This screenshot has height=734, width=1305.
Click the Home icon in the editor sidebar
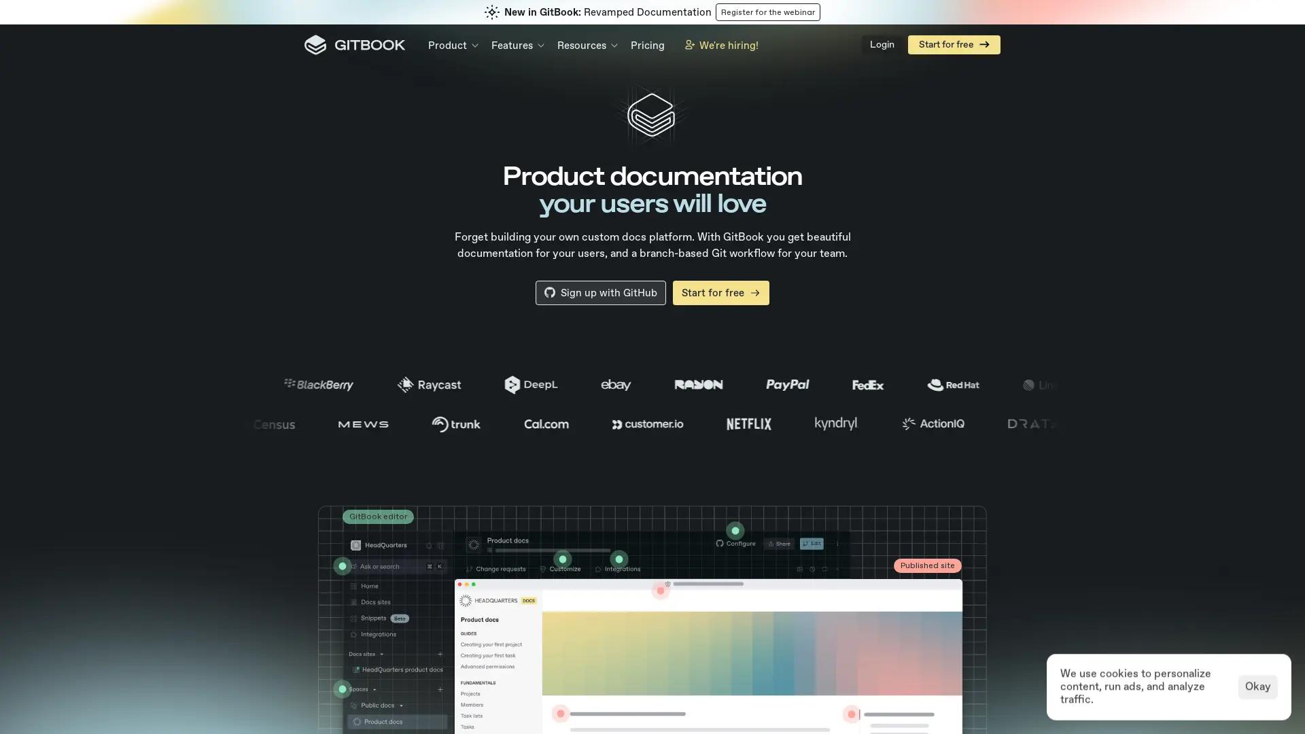point(354,586)
